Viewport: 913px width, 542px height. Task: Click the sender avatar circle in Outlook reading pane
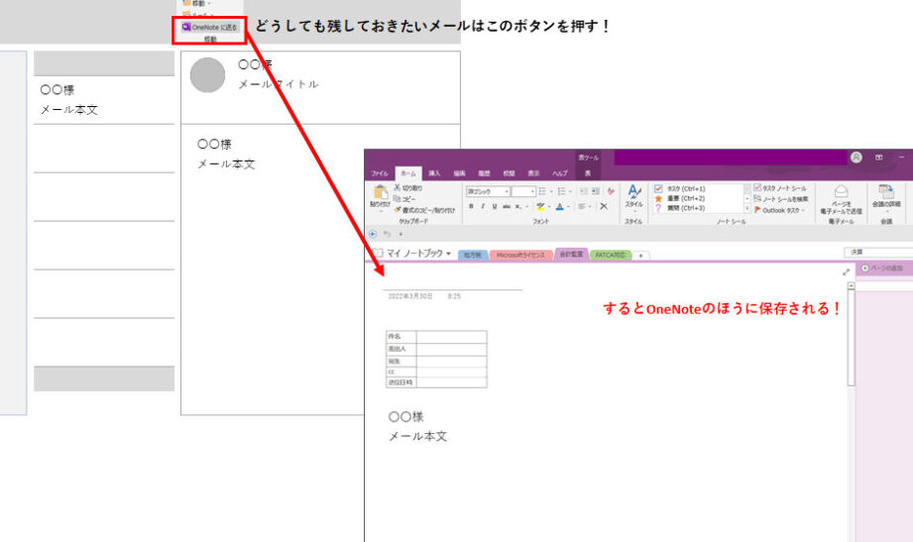click(x=207, y=75)
